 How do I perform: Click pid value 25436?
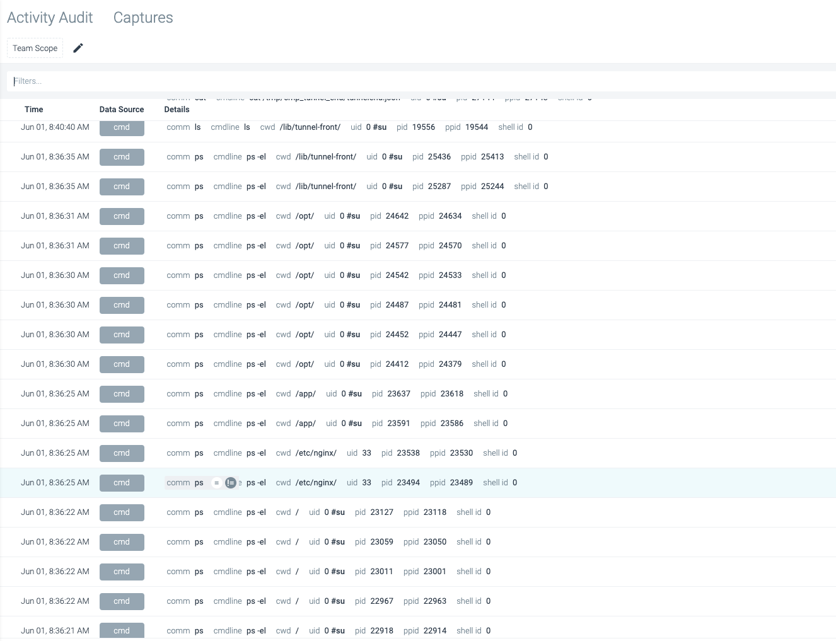(x=439, y=157)
